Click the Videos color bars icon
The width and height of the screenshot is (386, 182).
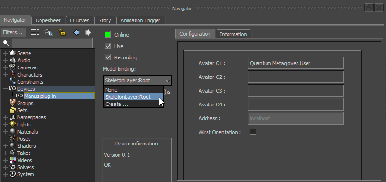pyautogui.click(x=12, y=160)
